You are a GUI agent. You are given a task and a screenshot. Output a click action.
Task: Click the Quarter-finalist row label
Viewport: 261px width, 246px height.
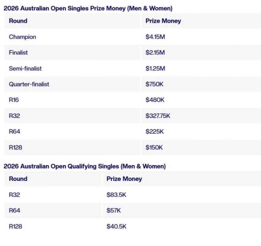click(29, 84)
